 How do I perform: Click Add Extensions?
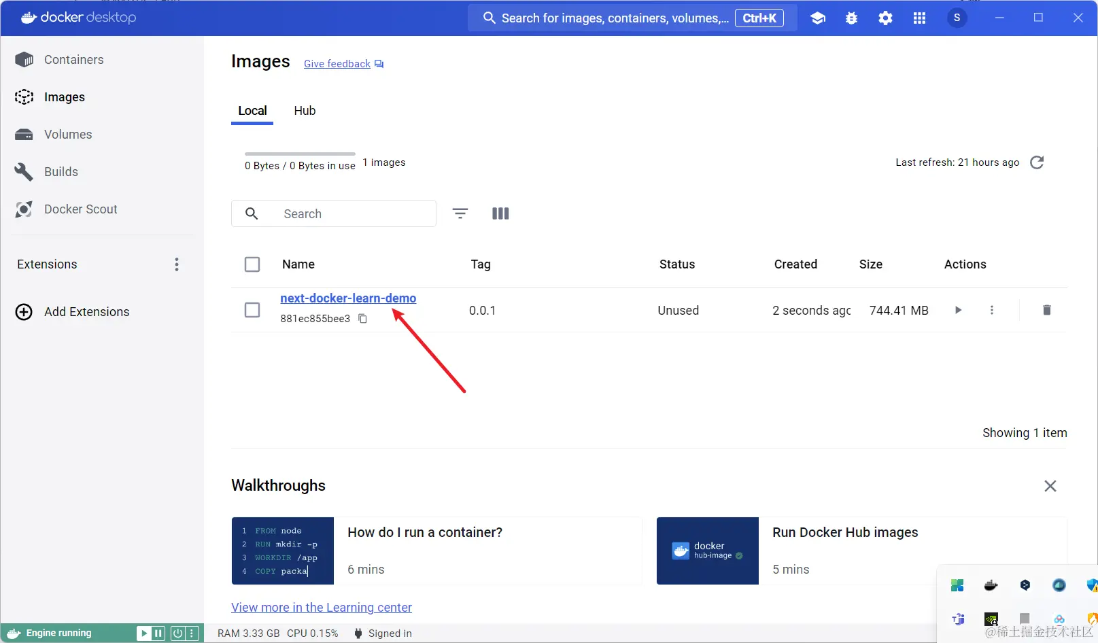(73, 312)
